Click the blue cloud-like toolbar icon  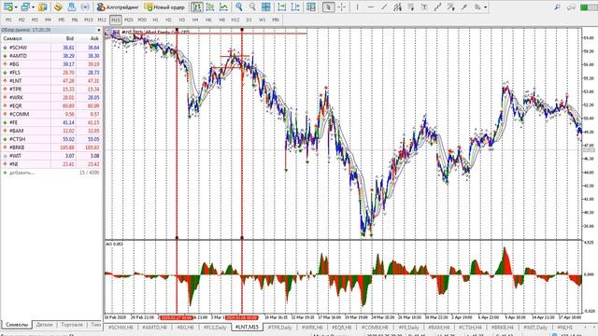coord(71,7)
